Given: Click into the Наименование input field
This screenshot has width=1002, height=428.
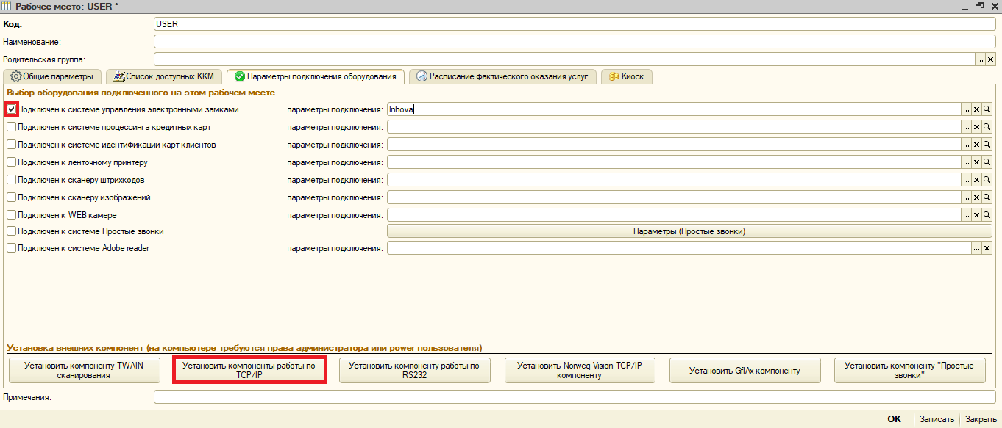Looking at the screenshot, I should click(574, 42).
